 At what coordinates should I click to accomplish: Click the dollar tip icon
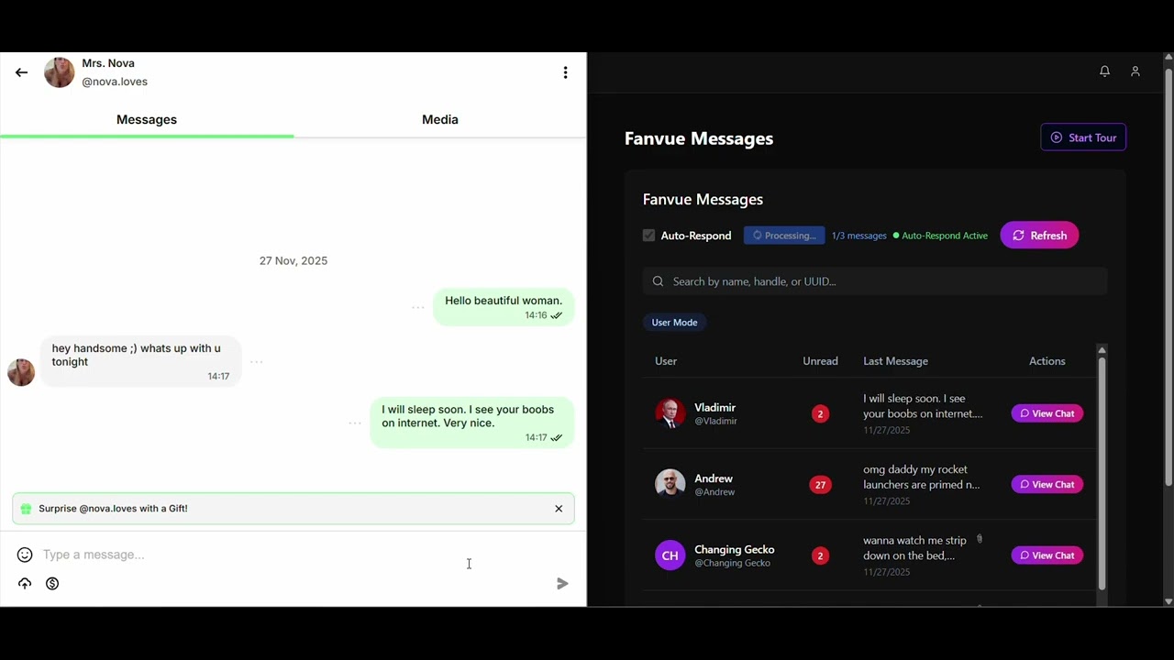click(x=52, y=583)
